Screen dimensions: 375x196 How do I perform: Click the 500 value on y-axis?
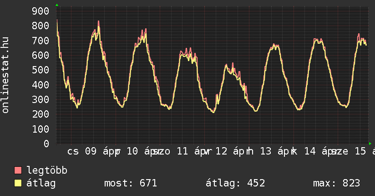(40, 70)
